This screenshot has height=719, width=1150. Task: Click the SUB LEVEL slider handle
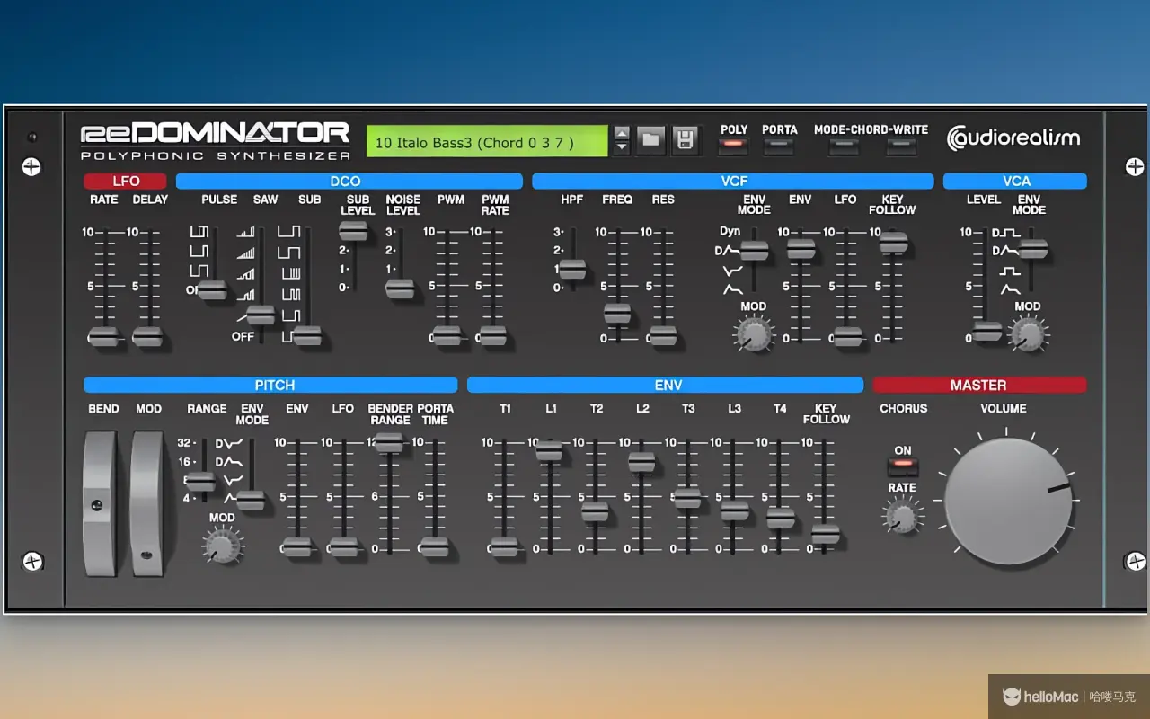353,231
